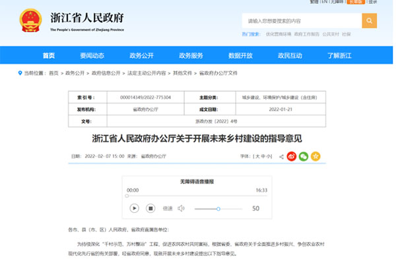Screen dimensions: 396x265
Task: Adjust the volume slider handle
Action: (218, 209)
